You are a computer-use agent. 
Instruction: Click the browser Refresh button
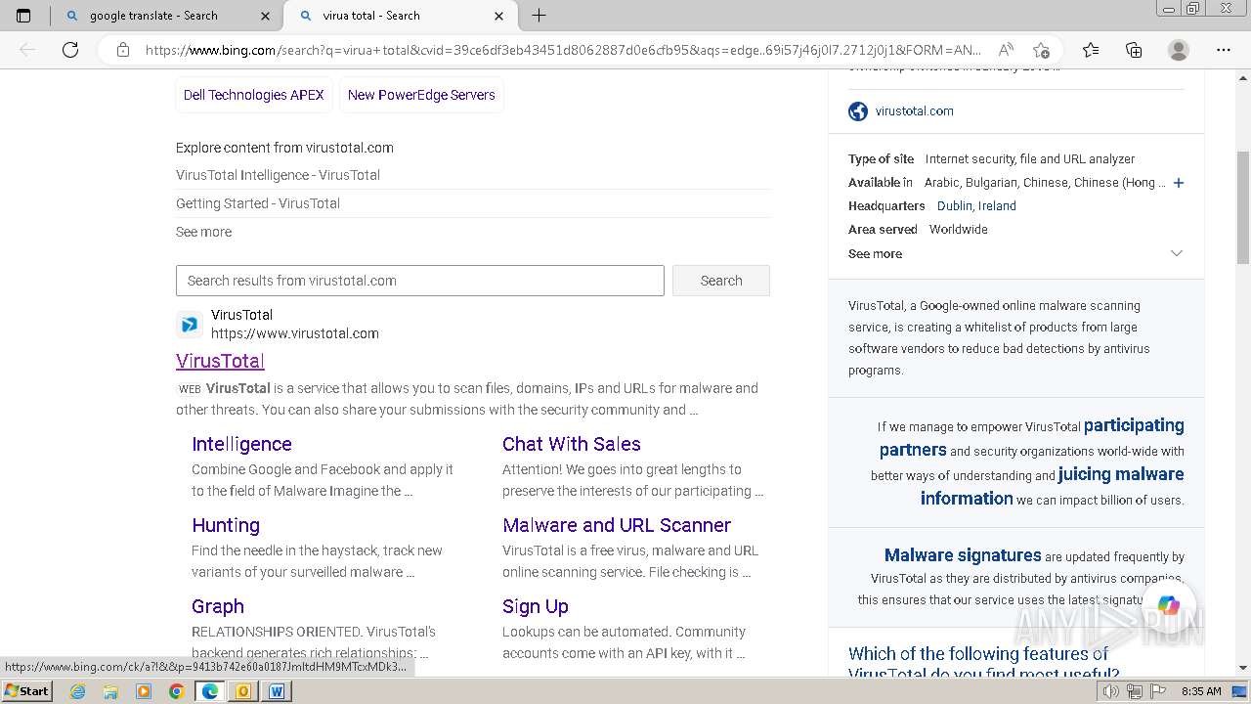(70, 50)
